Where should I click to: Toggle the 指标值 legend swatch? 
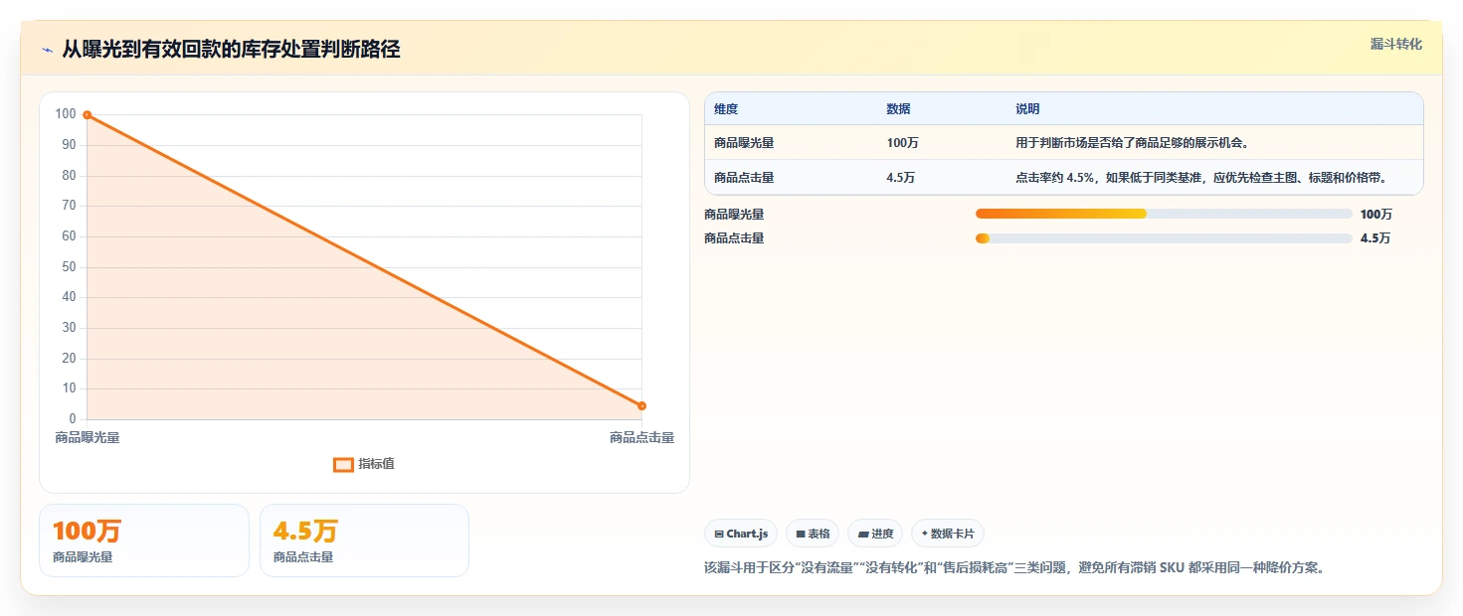click(x=343, y=464)
